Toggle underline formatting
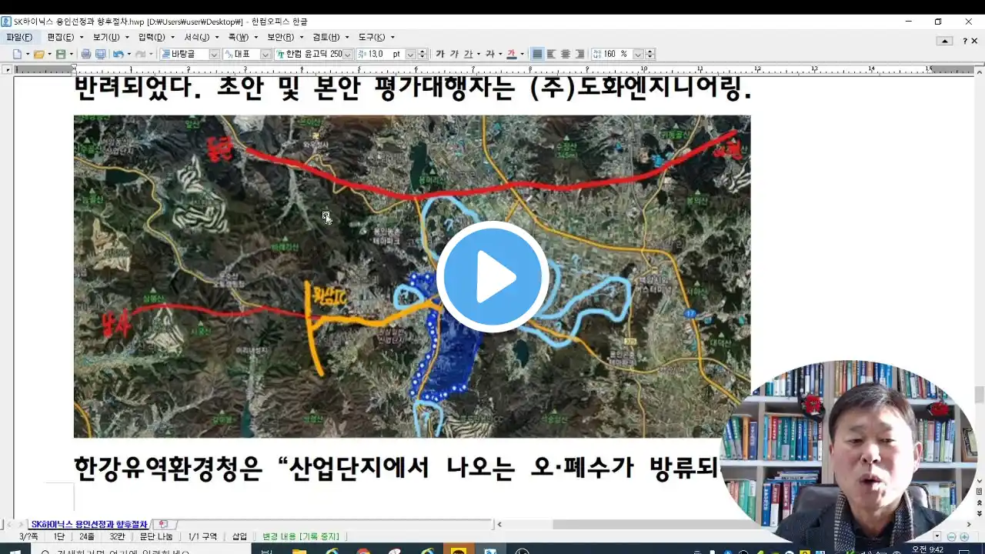 pyautogui.click(x=468, y=54)
